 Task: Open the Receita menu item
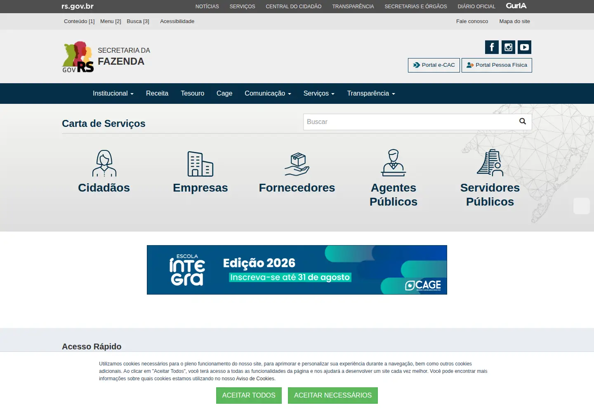click(157, 94)
